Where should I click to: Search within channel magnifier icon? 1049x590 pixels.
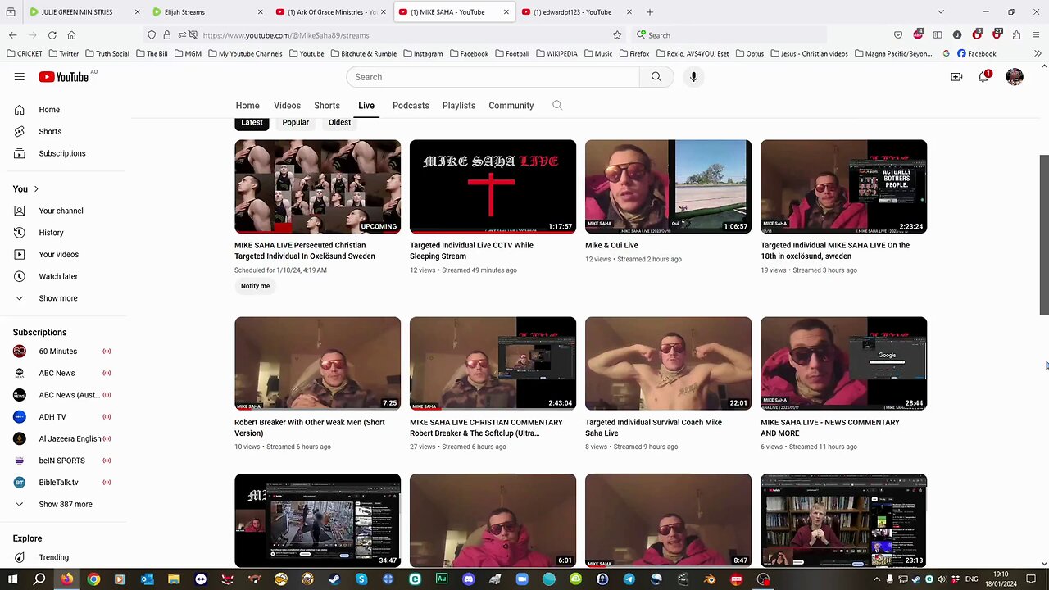(557, 105)
